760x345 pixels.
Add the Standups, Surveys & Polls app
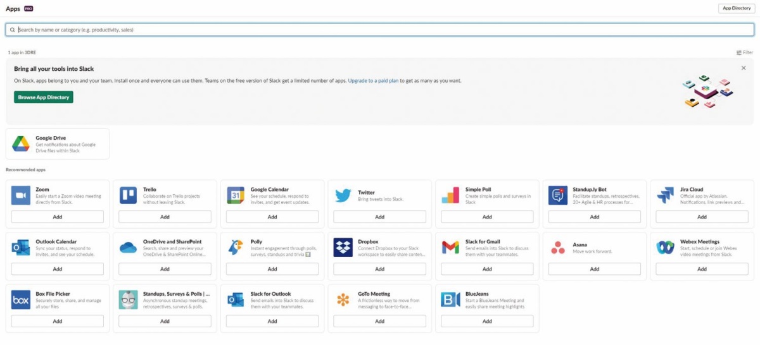[165, 321]
